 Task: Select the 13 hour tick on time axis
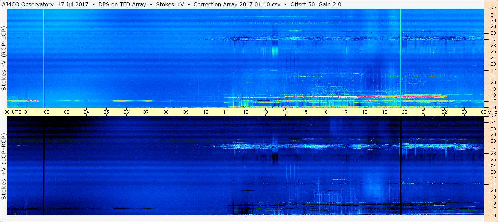click(x=265, y=112)
